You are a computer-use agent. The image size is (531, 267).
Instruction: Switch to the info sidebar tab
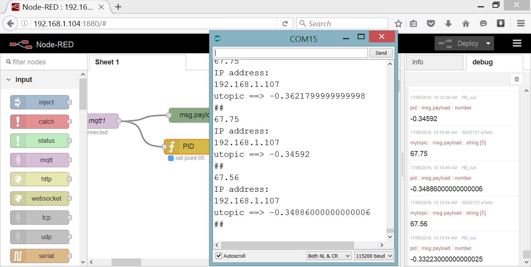coord(435,62)
